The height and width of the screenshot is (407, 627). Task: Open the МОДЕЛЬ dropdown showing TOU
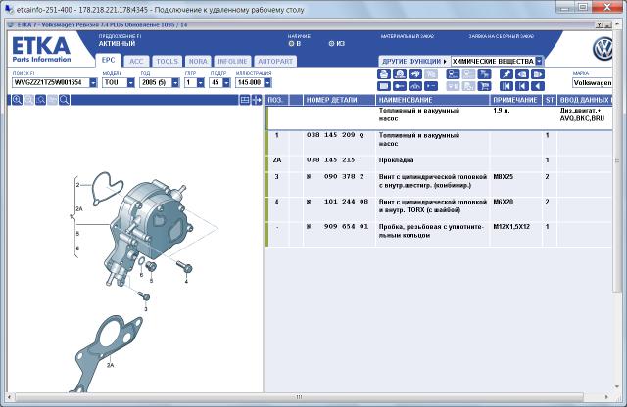pyautogui.click(x=130, y=83)
